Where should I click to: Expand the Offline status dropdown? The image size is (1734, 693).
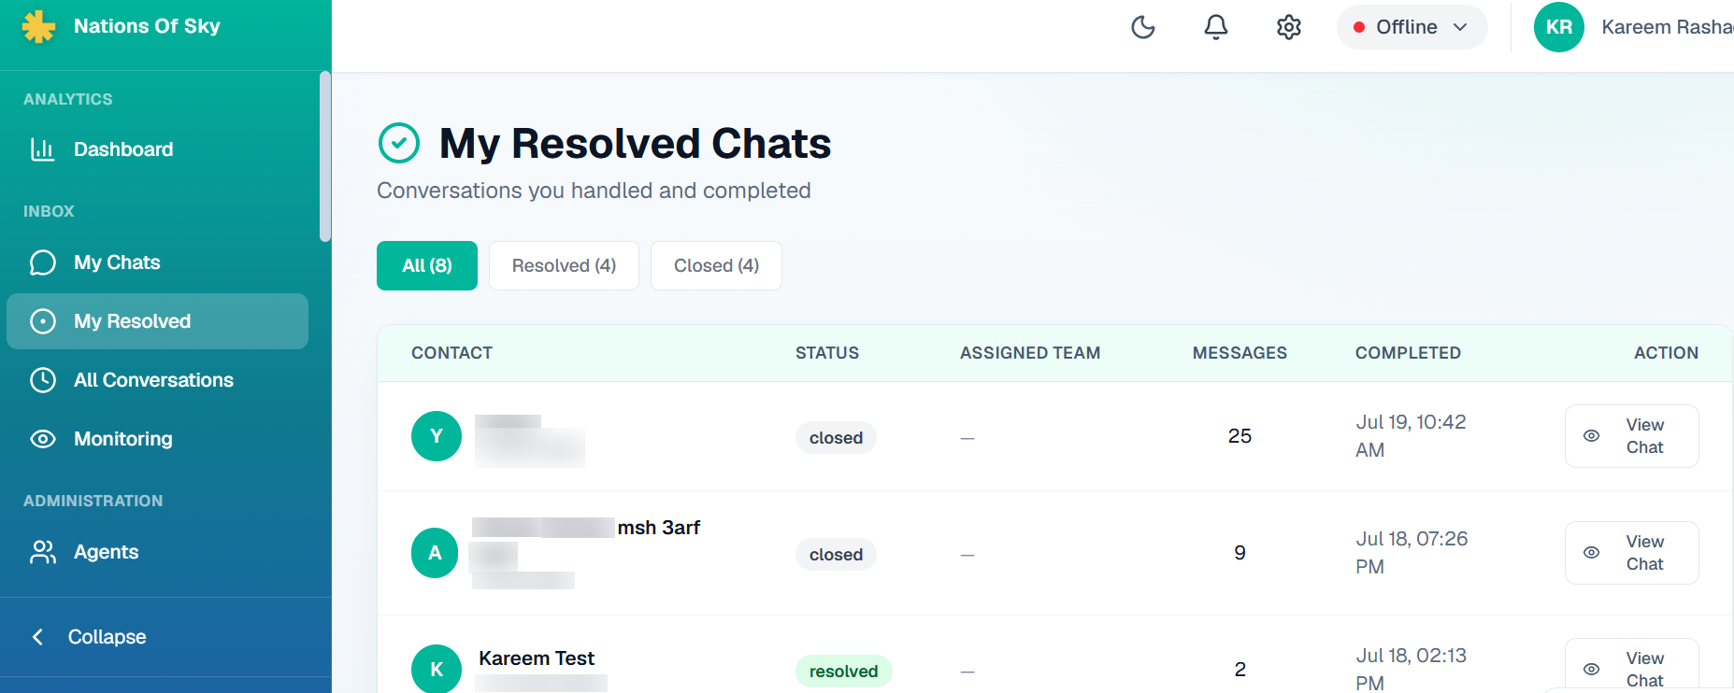(1412, 27)
